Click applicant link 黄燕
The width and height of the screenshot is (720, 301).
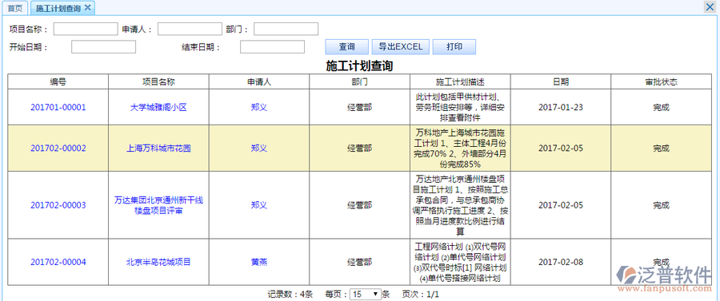click(259, 262)
